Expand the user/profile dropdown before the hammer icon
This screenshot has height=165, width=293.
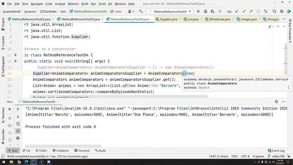(x=131, y=11)
